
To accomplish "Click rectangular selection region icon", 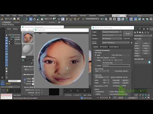I will tap(22, 19).
